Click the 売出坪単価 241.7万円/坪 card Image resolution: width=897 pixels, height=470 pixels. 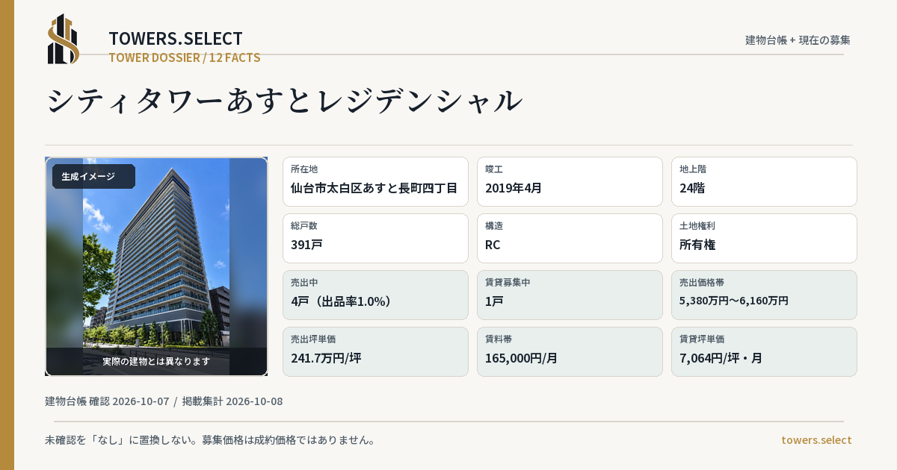pyautogui.click(x=375, y=351)
